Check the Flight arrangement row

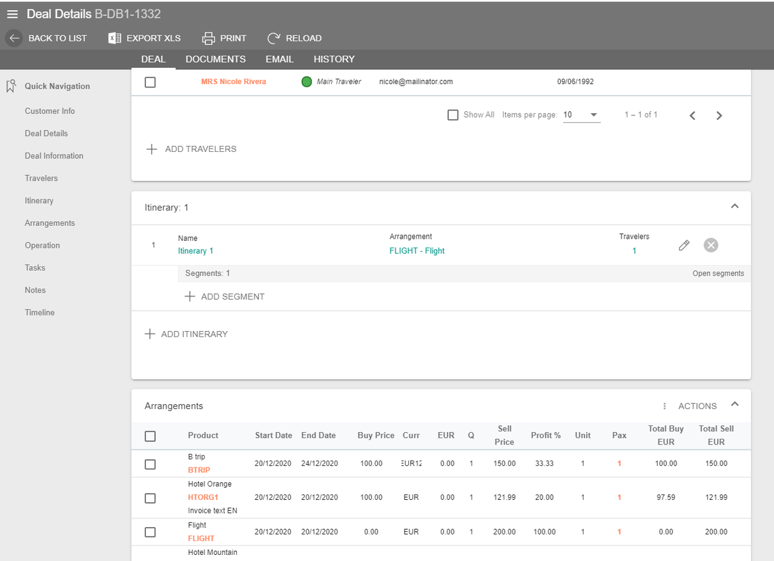(x=151, y=533)
